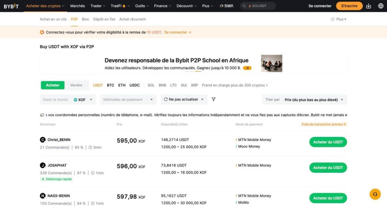Open the Marchés menu item
The height and width of the screenshot is (206, 387).
pos(77,6)
